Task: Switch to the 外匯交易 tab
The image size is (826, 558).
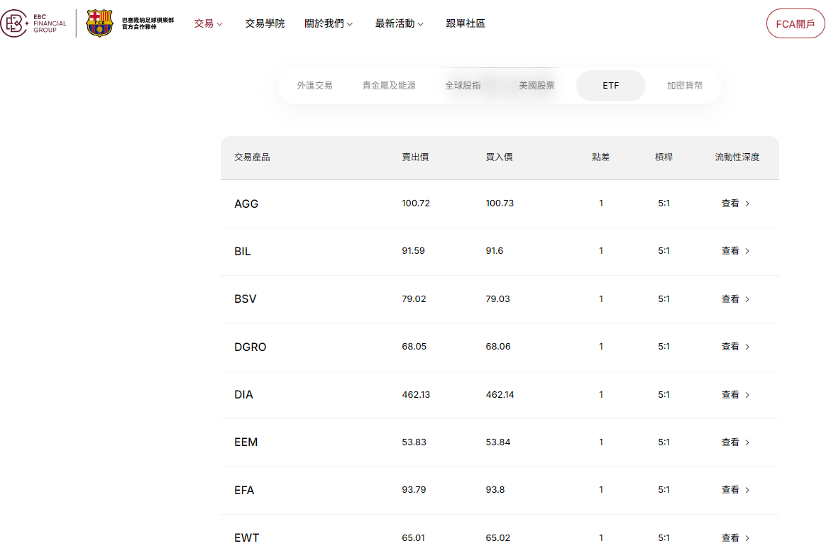Action: [314, 86]
